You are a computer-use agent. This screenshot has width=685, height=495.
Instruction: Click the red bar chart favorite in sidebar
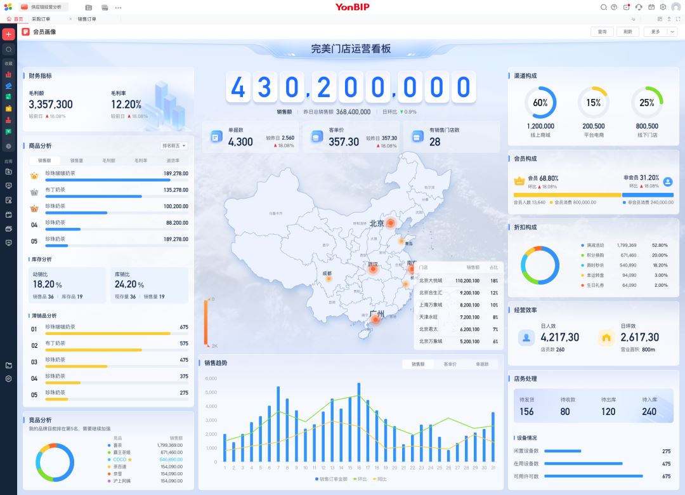pos(8,74)
